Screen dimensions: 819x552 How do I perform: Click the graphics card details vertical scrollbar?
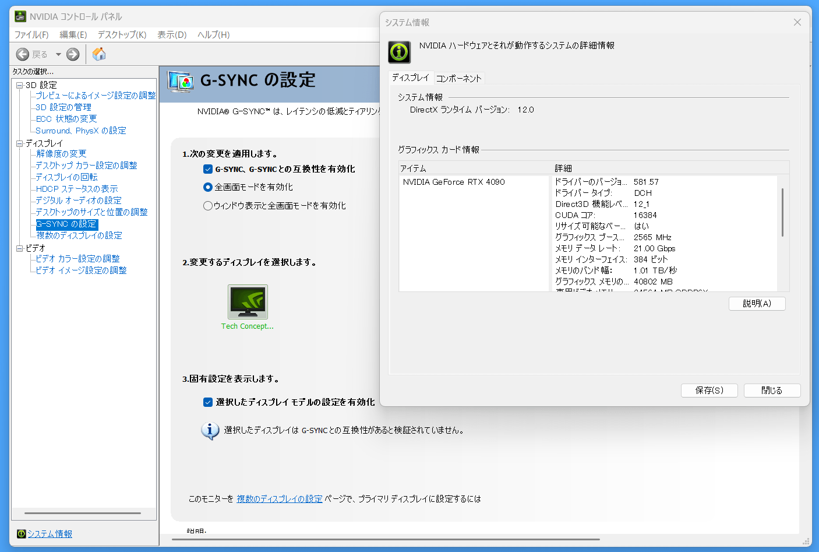[782, 212]
